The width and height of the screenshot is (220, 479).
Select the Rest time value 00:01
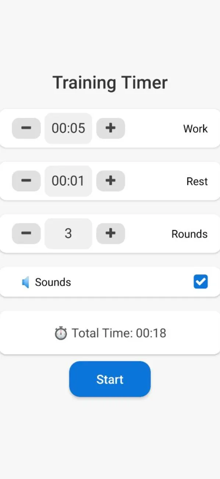68,181
